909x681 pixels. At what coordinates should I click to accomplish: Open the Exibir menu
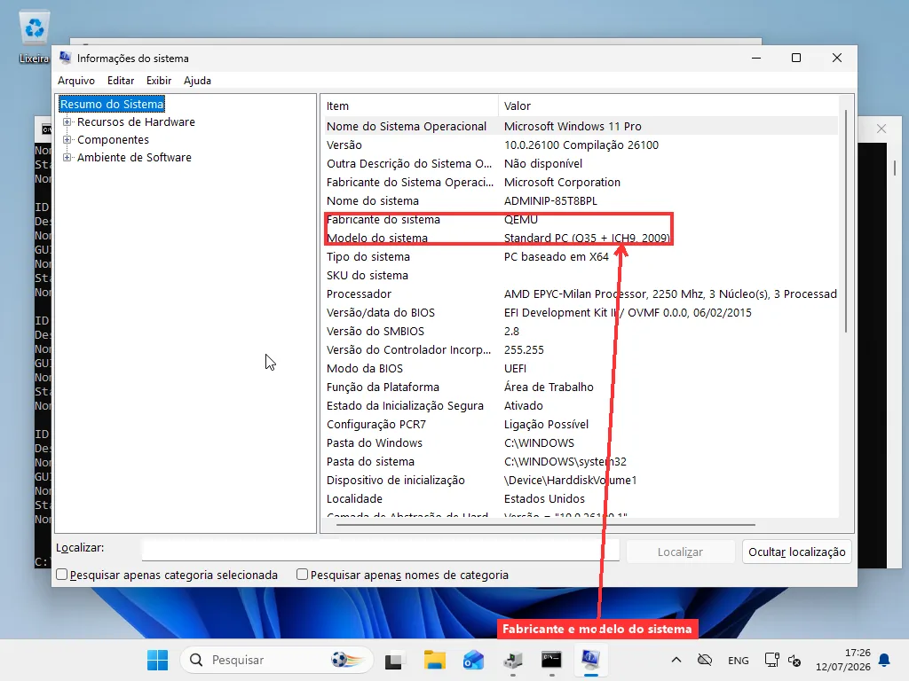point(159,81)
